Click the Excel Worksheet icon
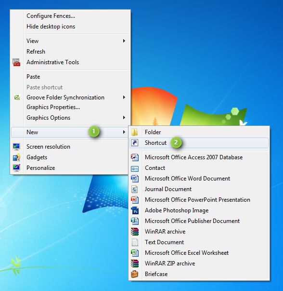 tap(135, 253)
